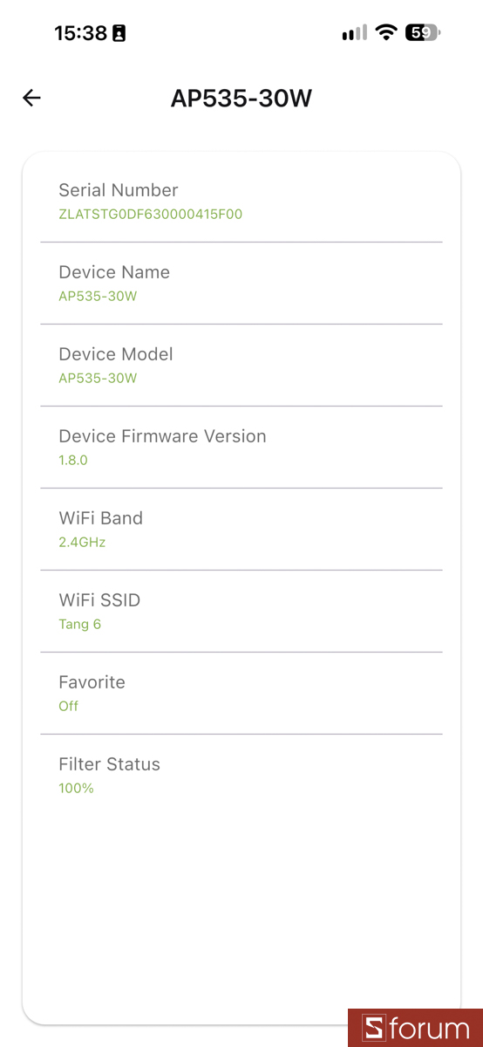Open the WiFi Band setting
483x1047 pixels.
pyautogui.click(x=241, y=530)
